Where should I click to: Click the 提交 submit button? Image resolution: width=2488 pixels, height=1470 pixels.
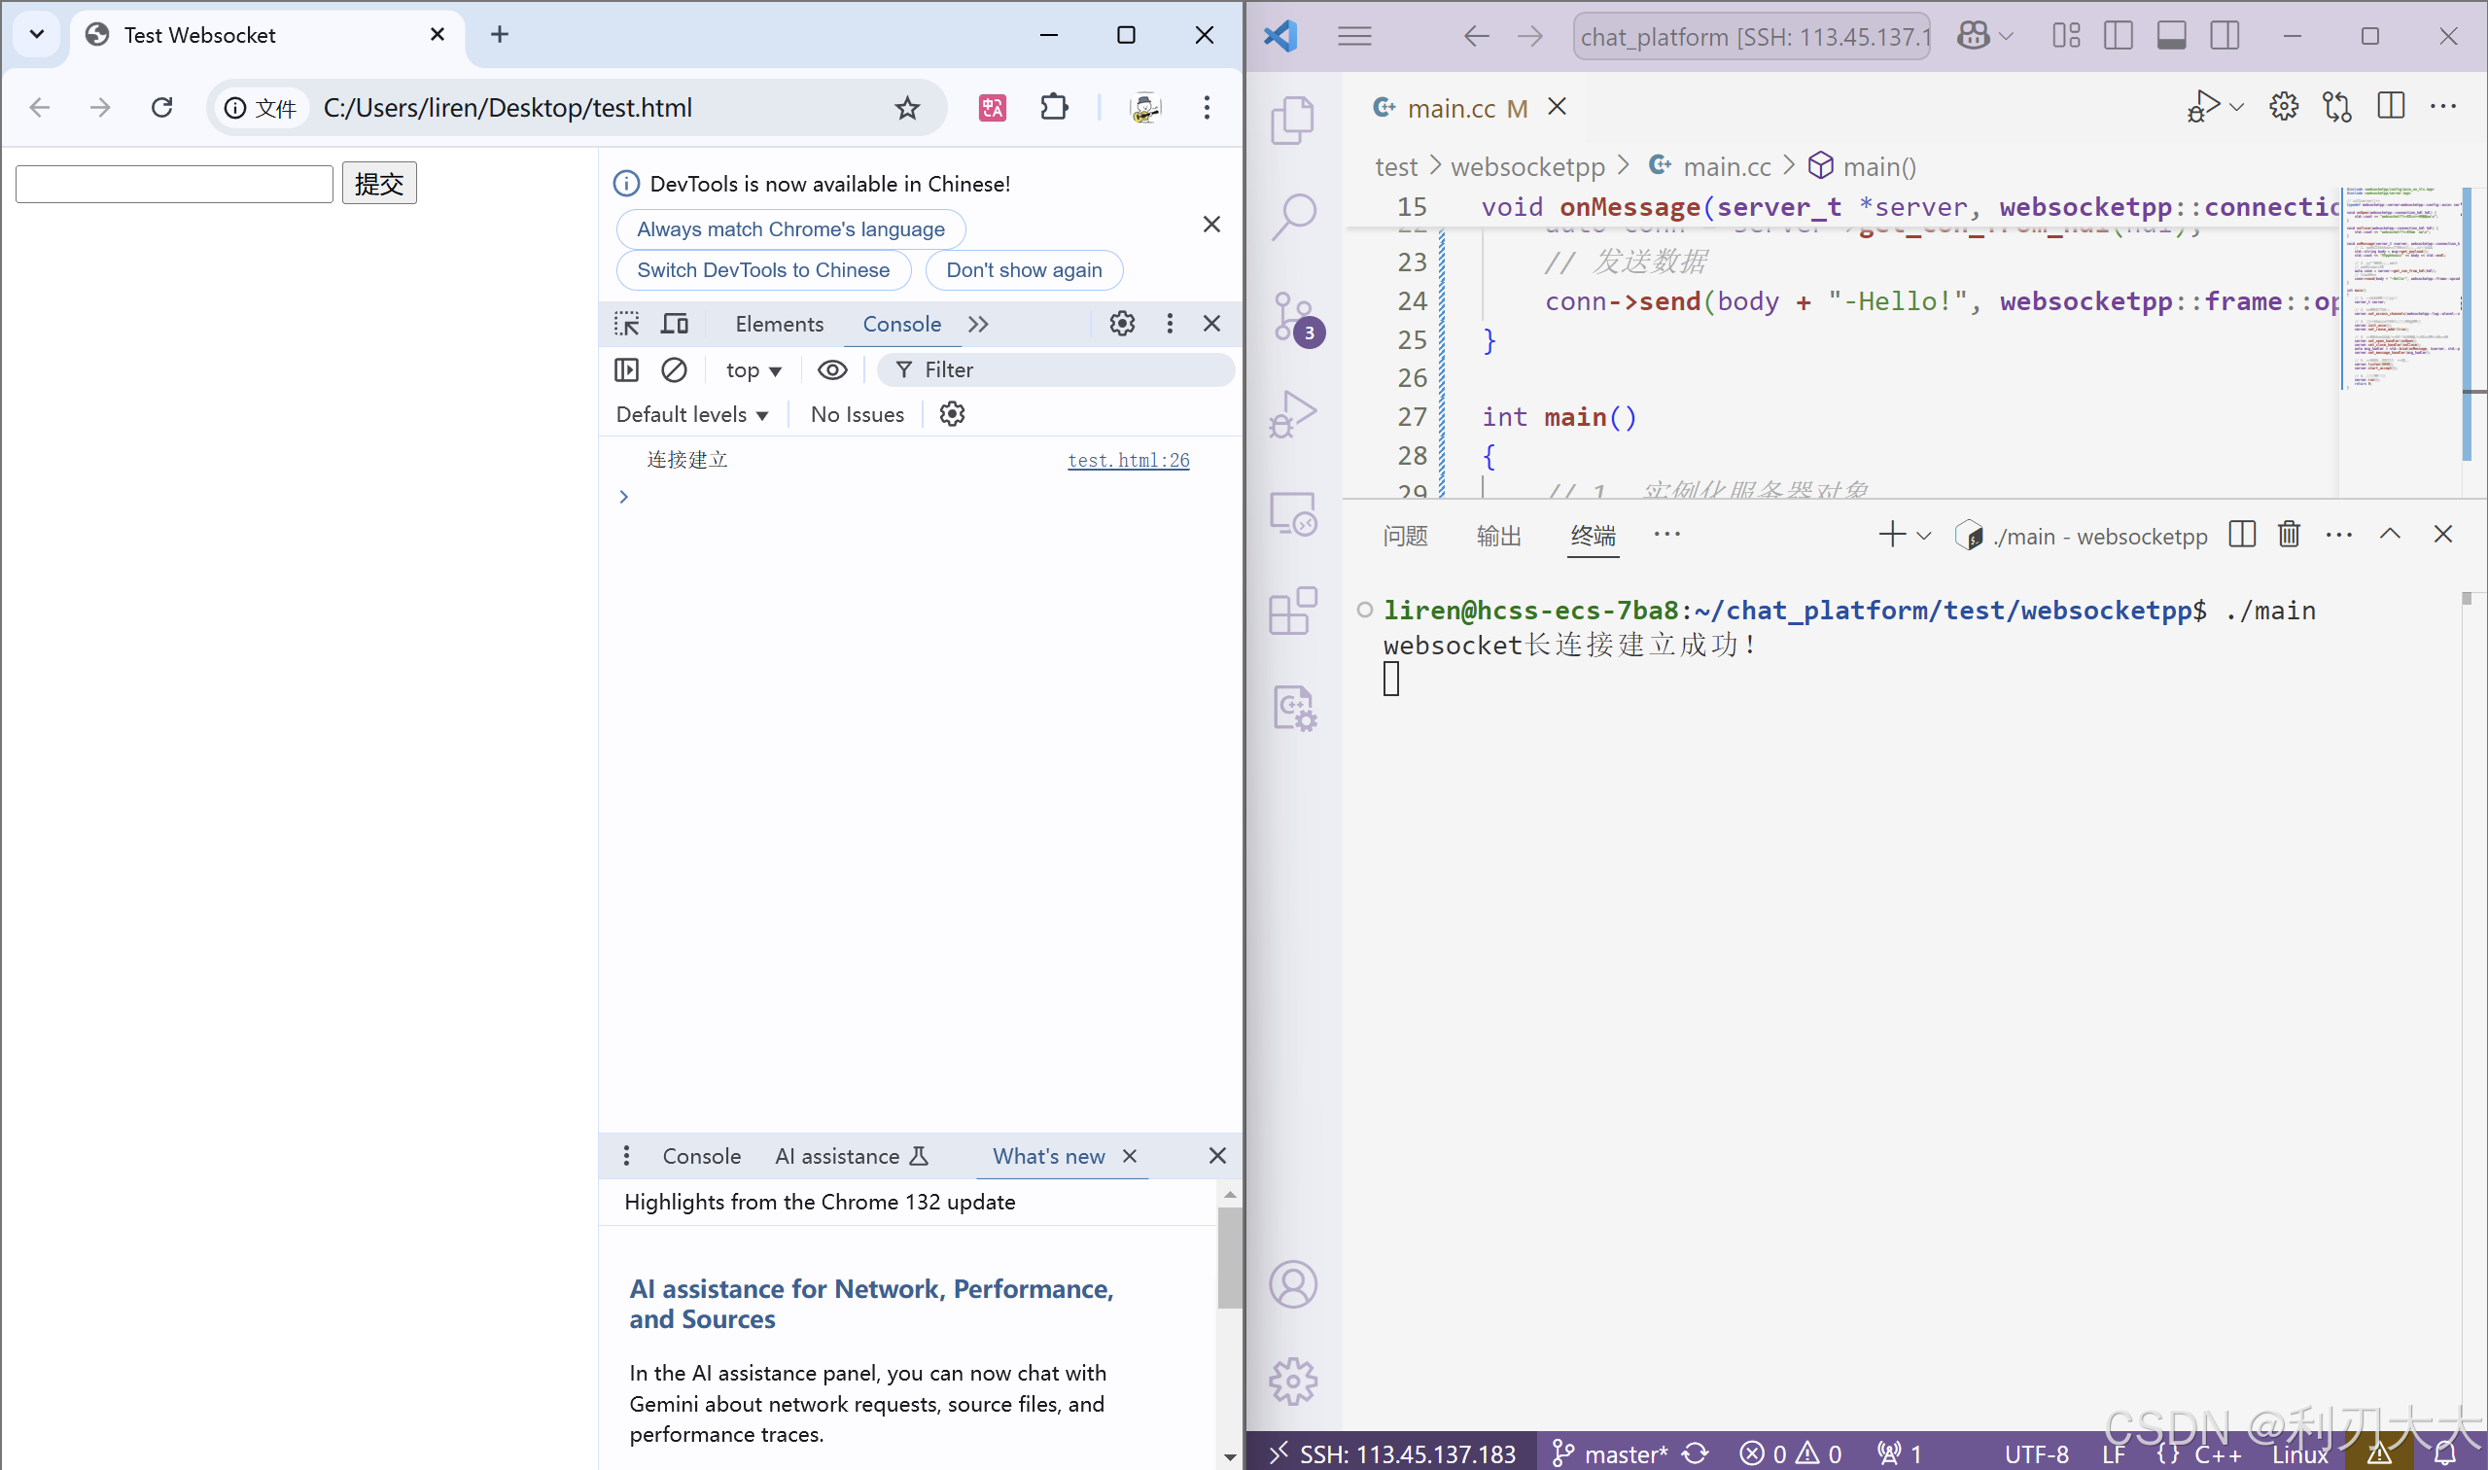point(378,183)
